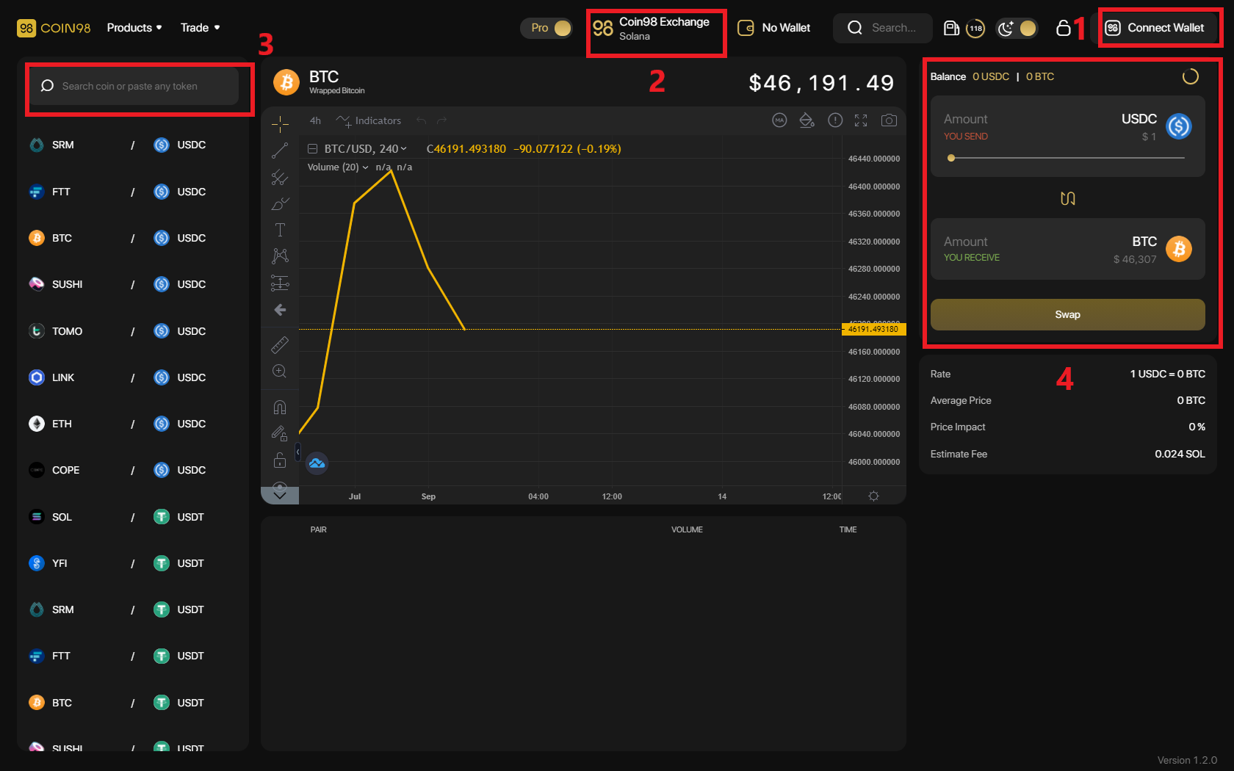Select the ETH / USDC pair

click(x=132, y=424)
